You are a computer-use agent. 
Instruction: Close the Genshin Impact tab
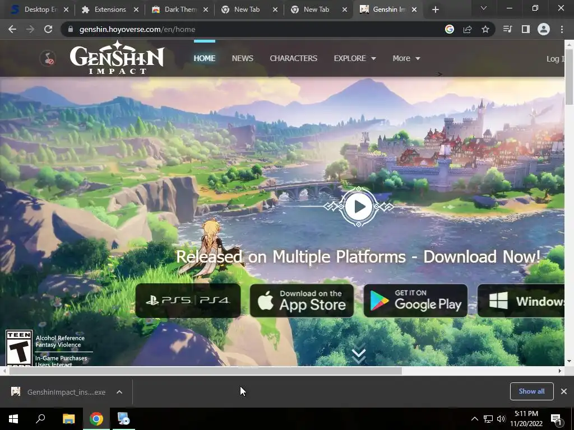click(x=414, y=10)
